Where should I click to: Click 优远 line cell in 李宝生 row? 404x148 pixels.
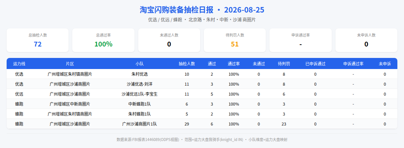[19, 94]
